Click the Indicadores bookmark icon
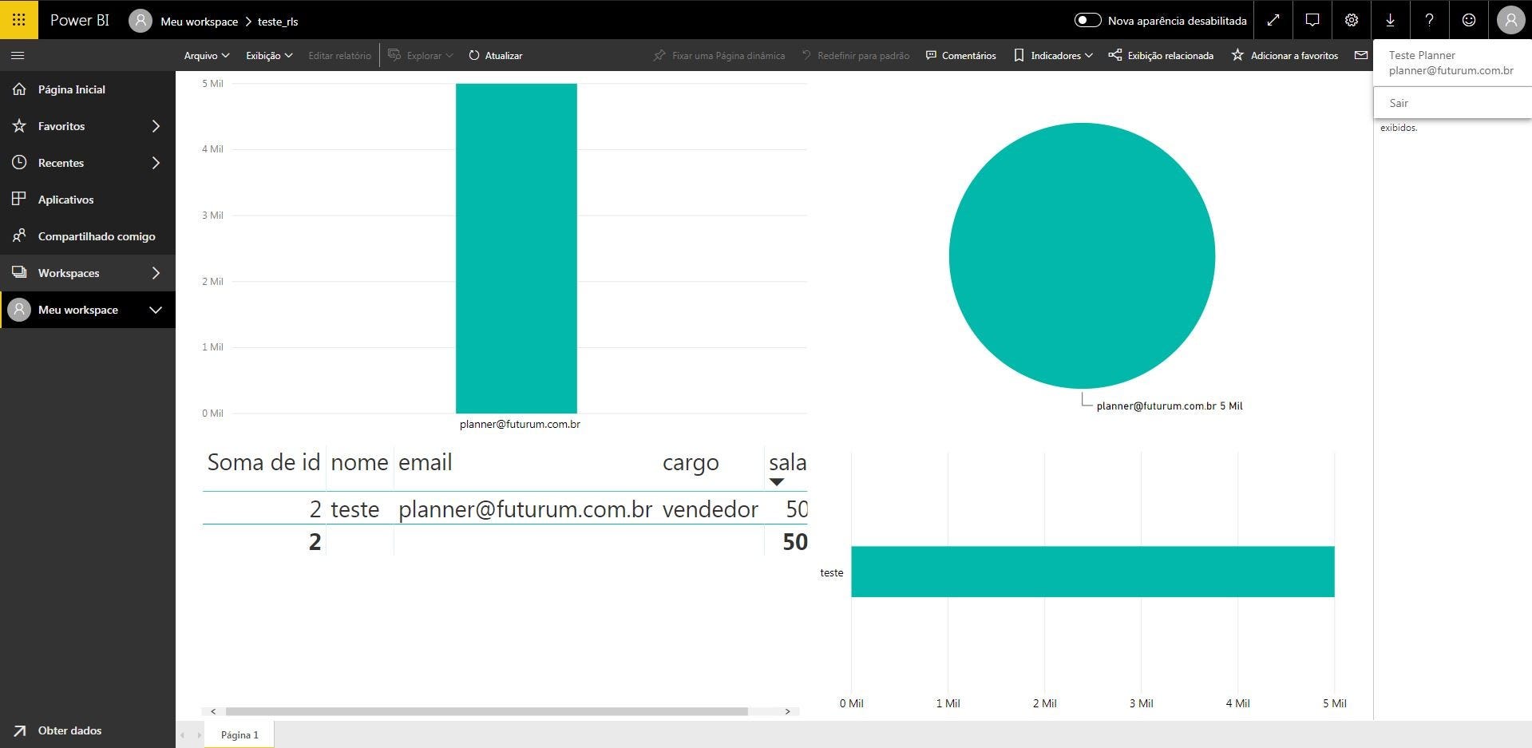This screenshot has width=1532, height=748. pos(1019,55)
